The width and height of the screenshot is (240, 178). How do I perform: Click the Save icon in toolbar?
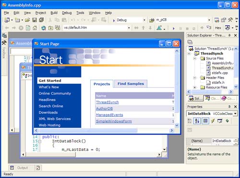pos(35,20)
